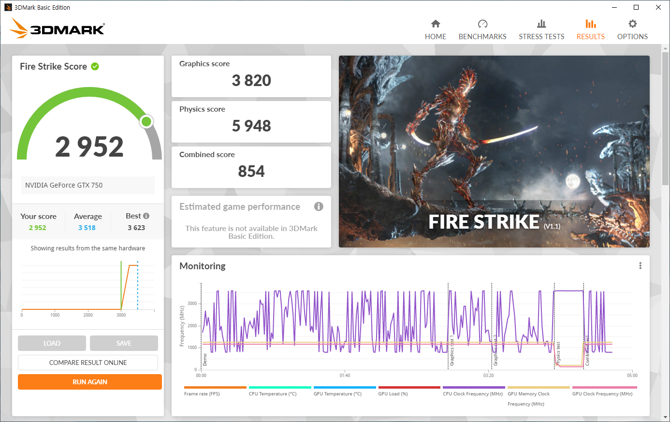
Task: Click the Benchmarks gauge icon
Action: (482, 24)
